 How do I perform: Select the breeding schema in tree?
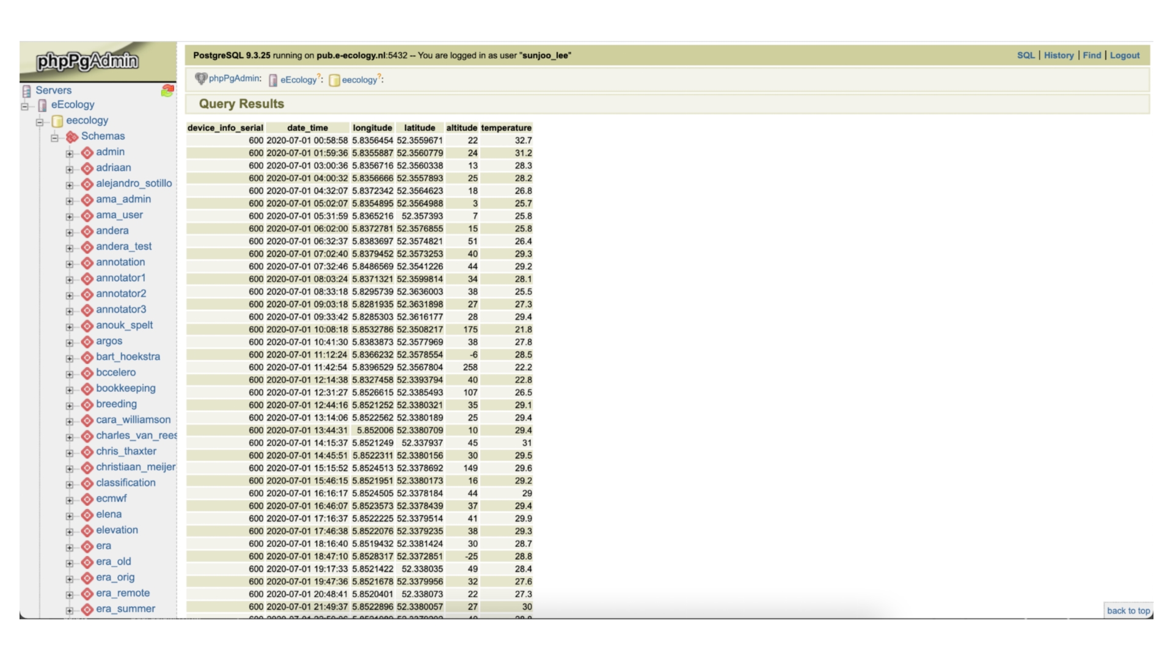pos(116,404)
